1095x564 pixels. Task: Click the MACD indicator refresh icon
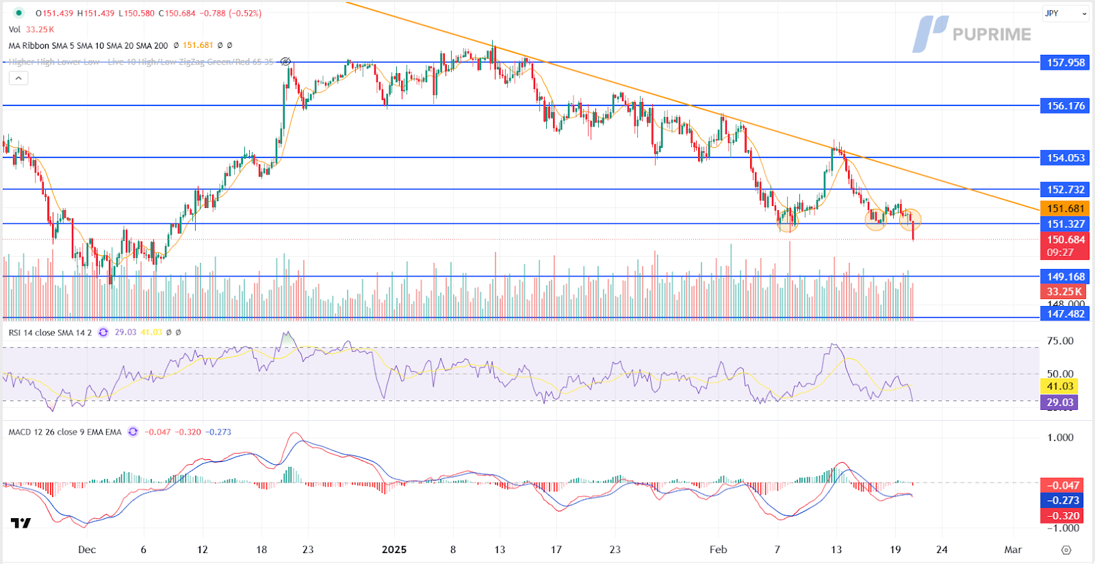(x=133, y=432)
